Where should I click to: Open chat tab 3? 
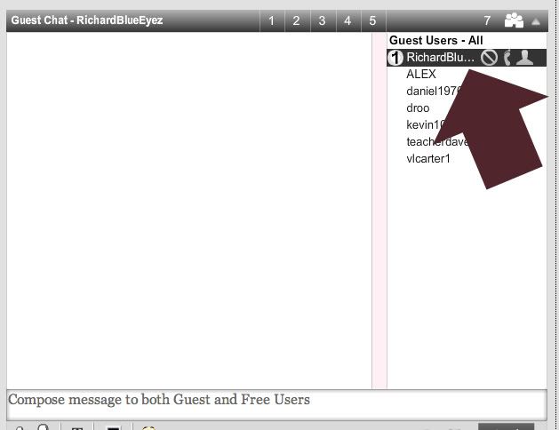point(322,20)
